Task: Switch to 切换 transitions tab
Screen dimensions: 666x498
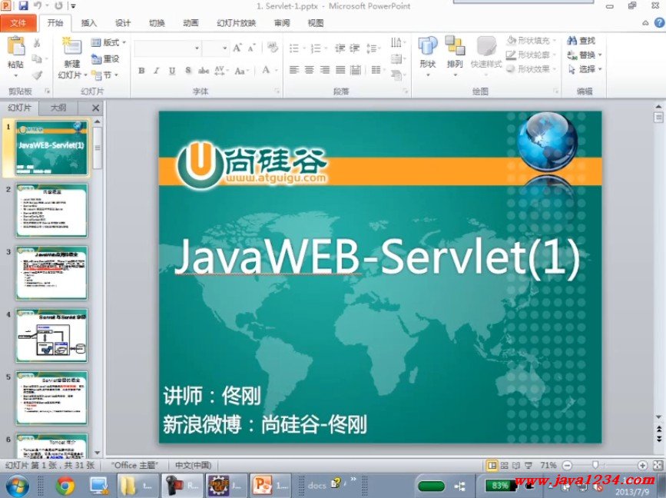Action: (157, 23)
